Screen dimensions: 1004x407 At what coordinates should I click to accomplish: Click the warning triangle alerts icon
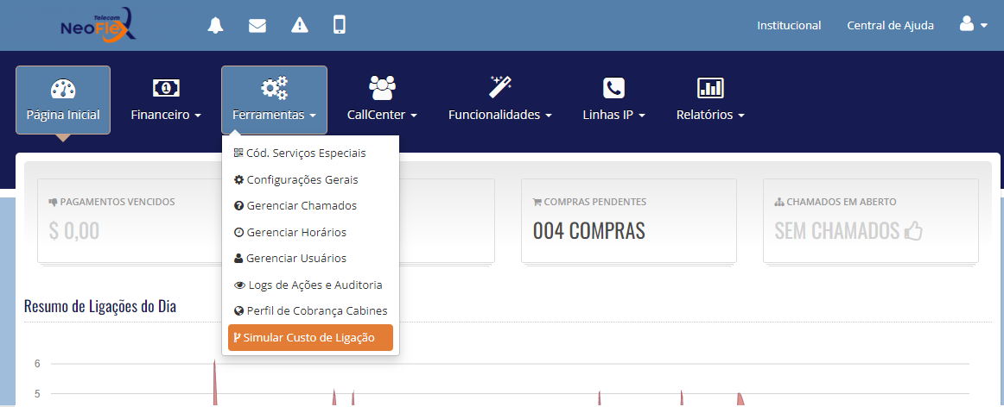[300, 25]
